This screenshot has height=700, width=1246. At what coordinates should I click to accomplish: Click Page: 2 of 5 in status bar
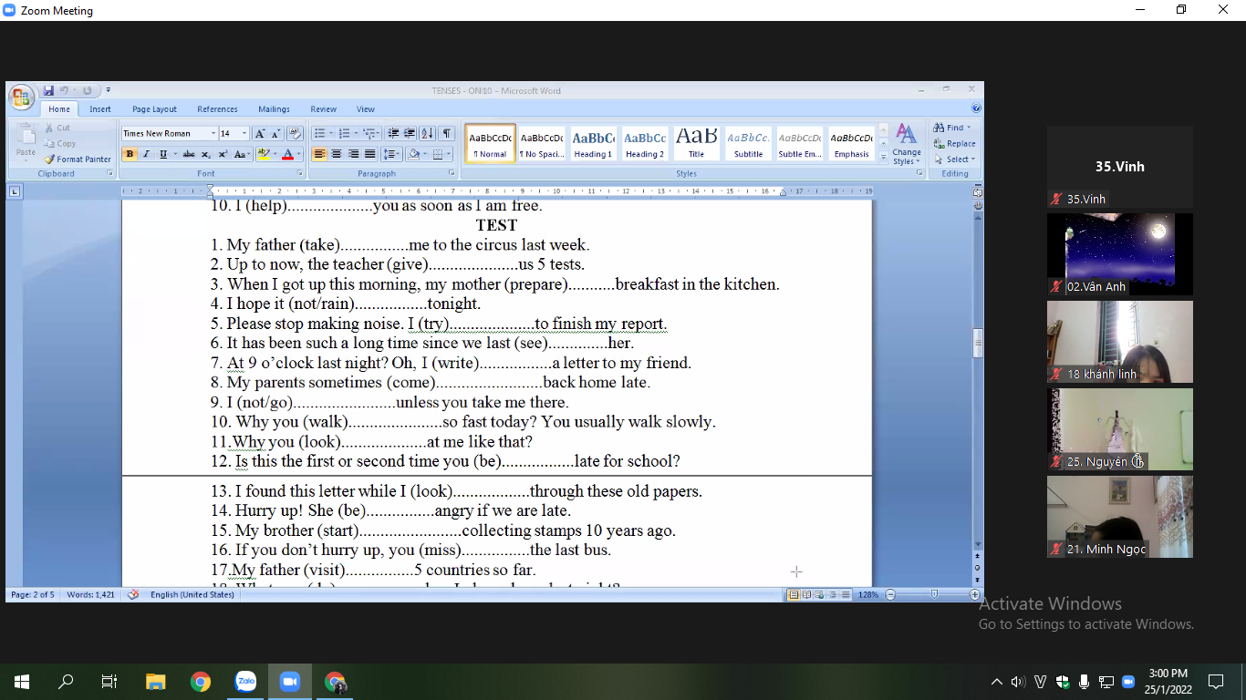32,594
